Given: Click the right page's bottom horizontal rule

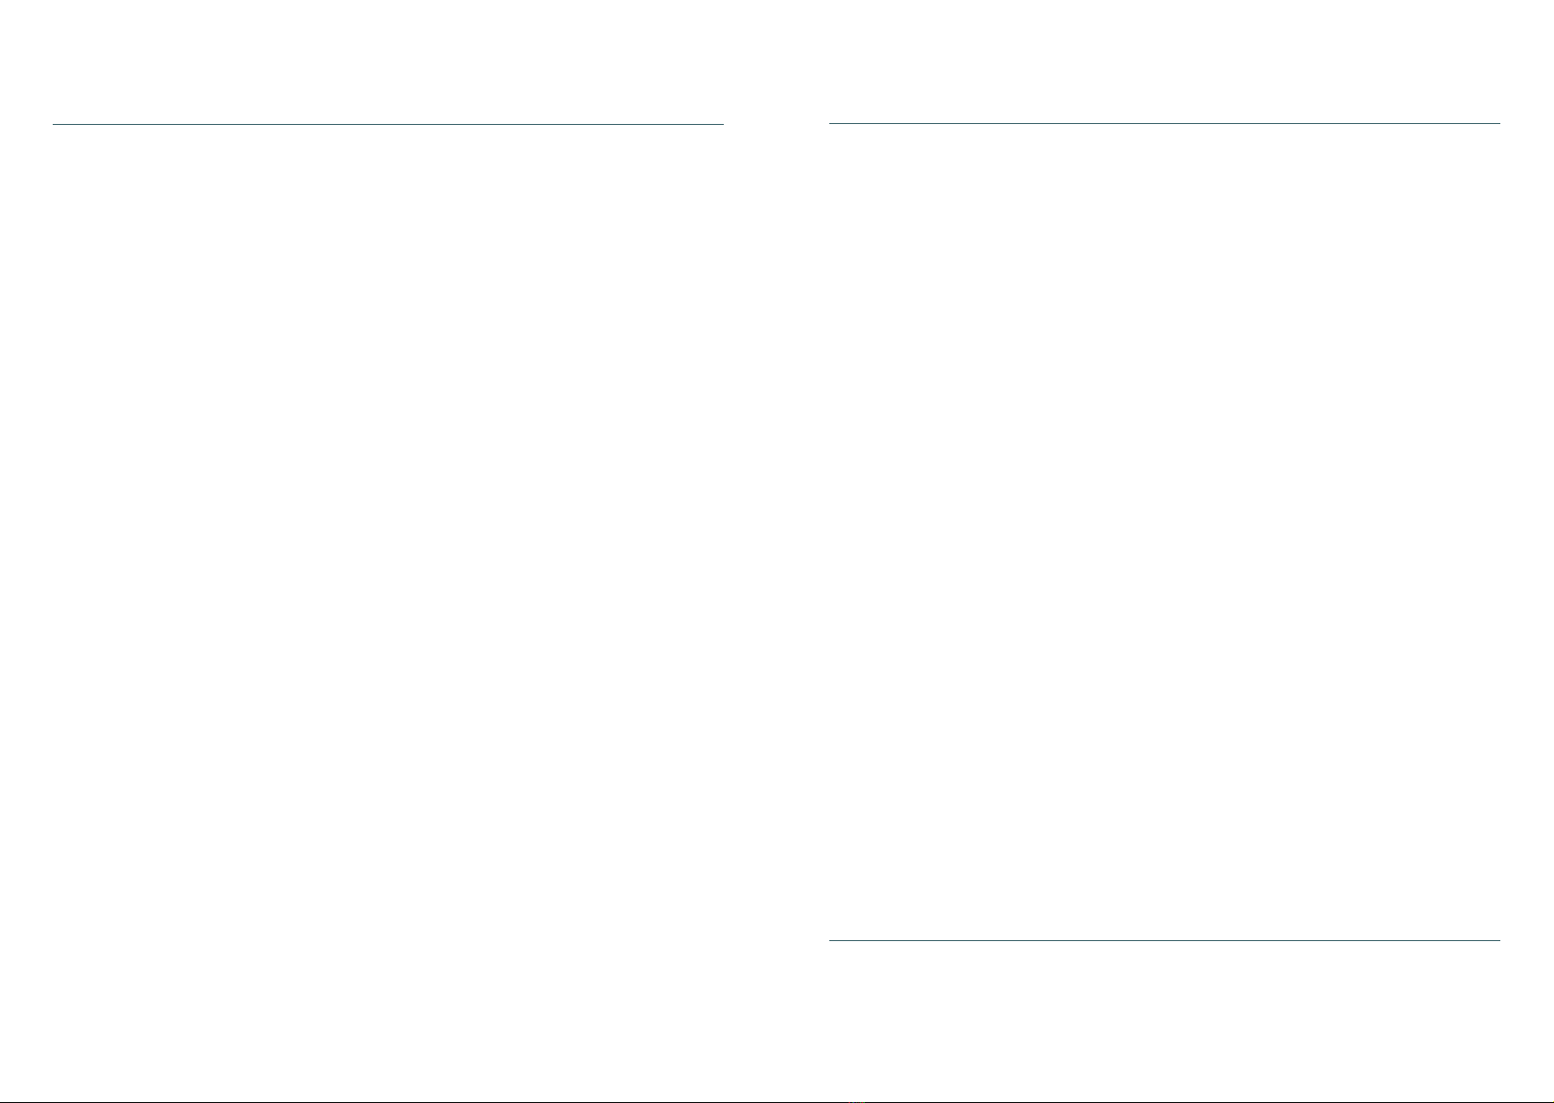Looking at the screenshot, I should 1163,941.
